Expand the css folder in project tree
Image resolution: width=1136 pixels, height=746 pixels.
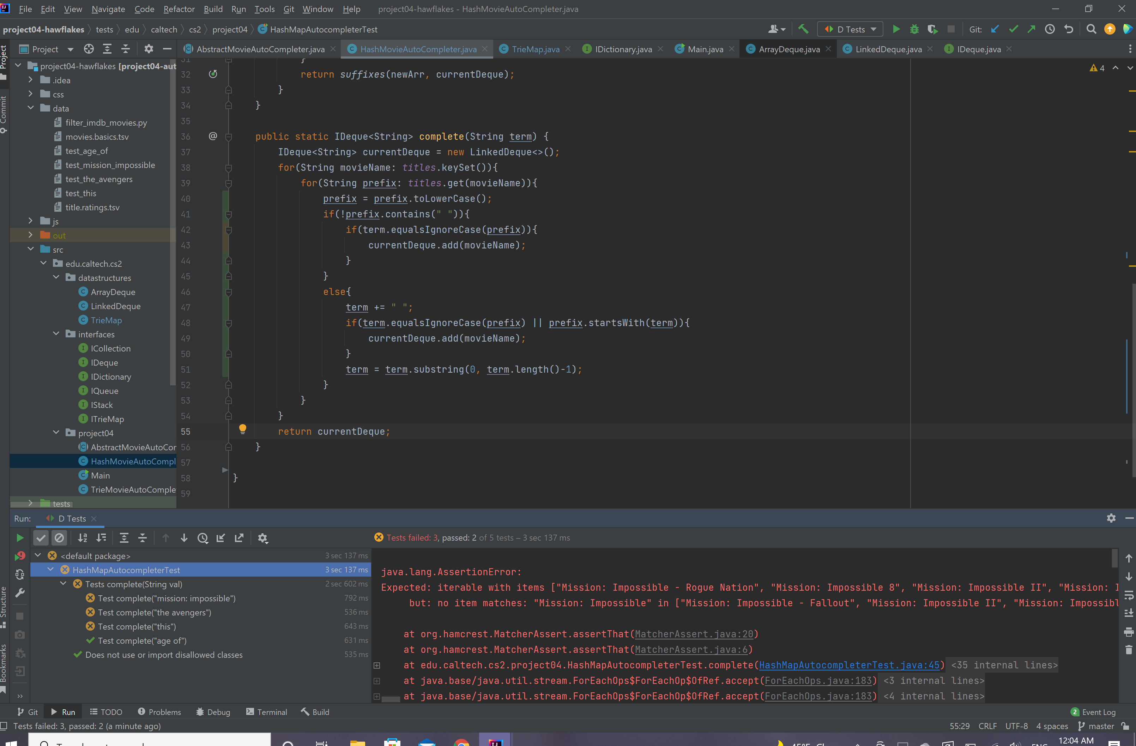point(31,94)
